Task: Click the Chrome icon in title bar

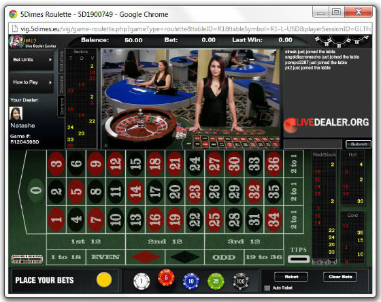Action: (x=13, y=14)
